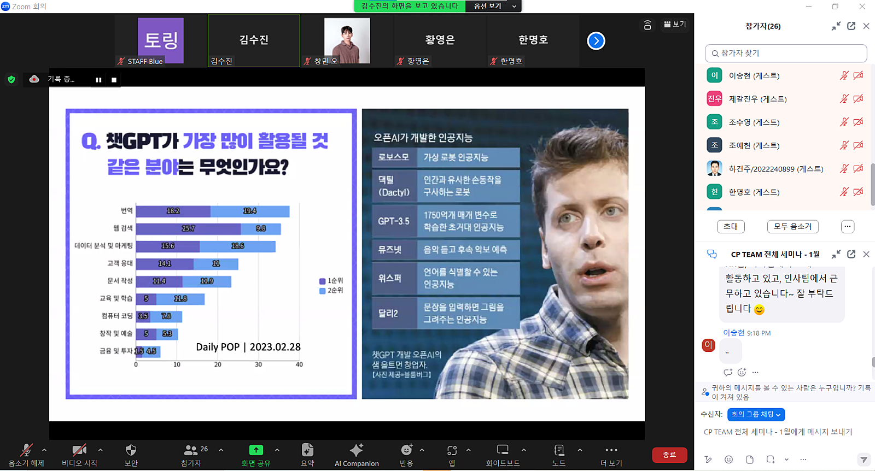Viewport: 875px width, 471px height.
Task: Open more actions for 이승현 message
Action: click(755, 373)
